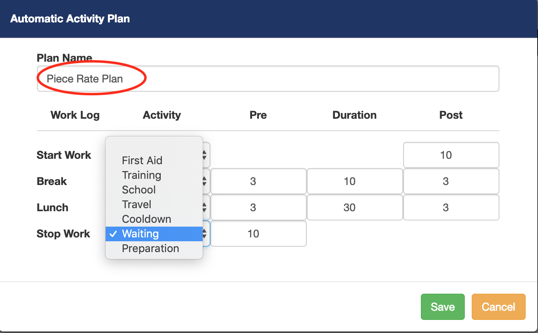Click the Break Duration field
The width and height of the screenshot is (538, 333).
click(355, 181)
